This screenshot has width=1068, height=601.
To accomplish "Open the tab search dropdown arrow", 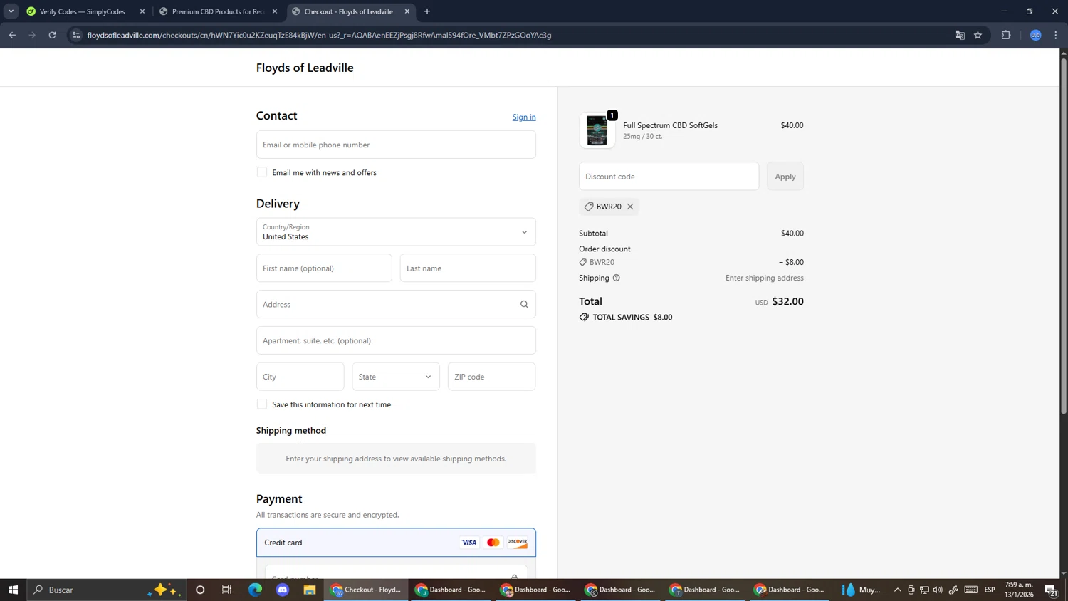I will click(x=11, y=11).
